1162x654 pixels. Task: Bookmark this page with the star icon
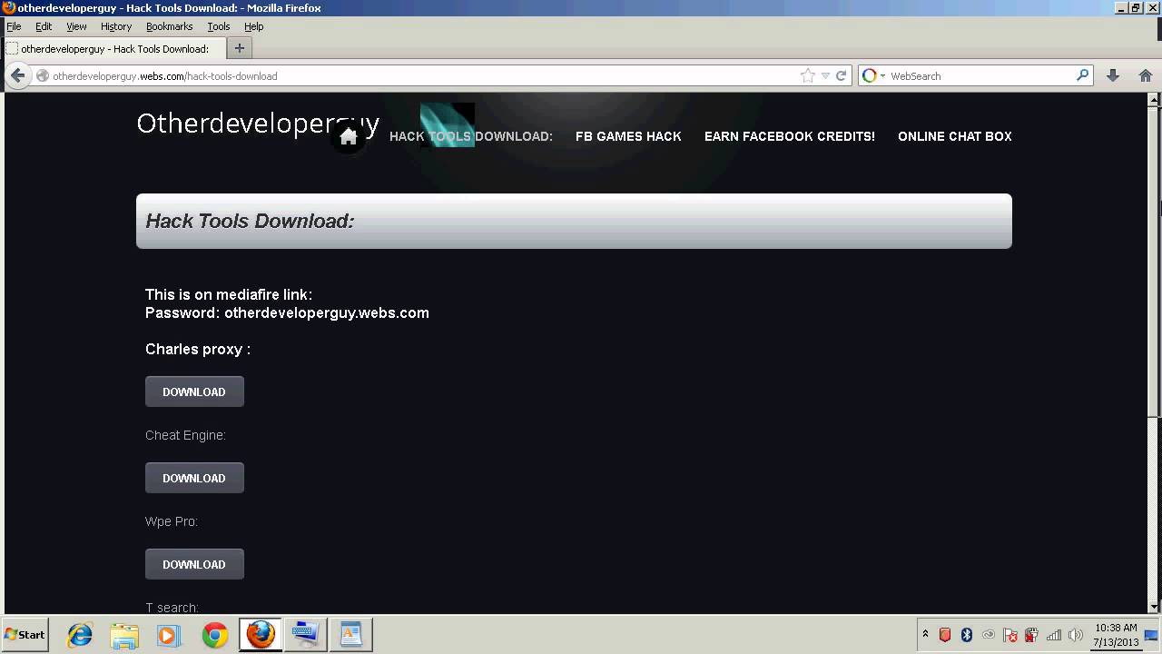point(807,75)
